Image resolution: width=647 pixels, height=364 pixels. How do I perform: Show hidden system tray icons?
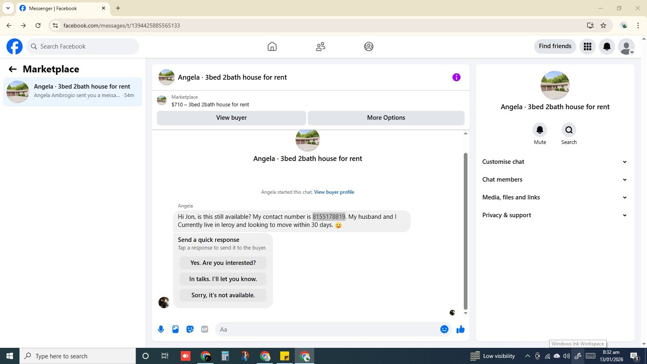click(x=527, y=356)
